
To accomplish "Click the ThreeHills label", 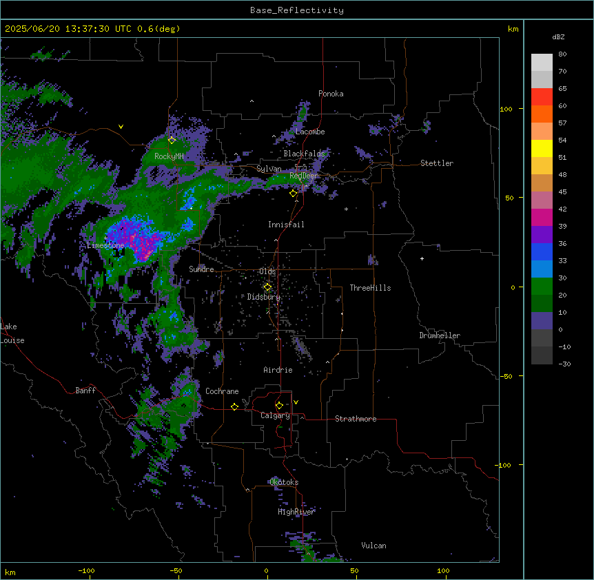I will [x=370, y=288].
